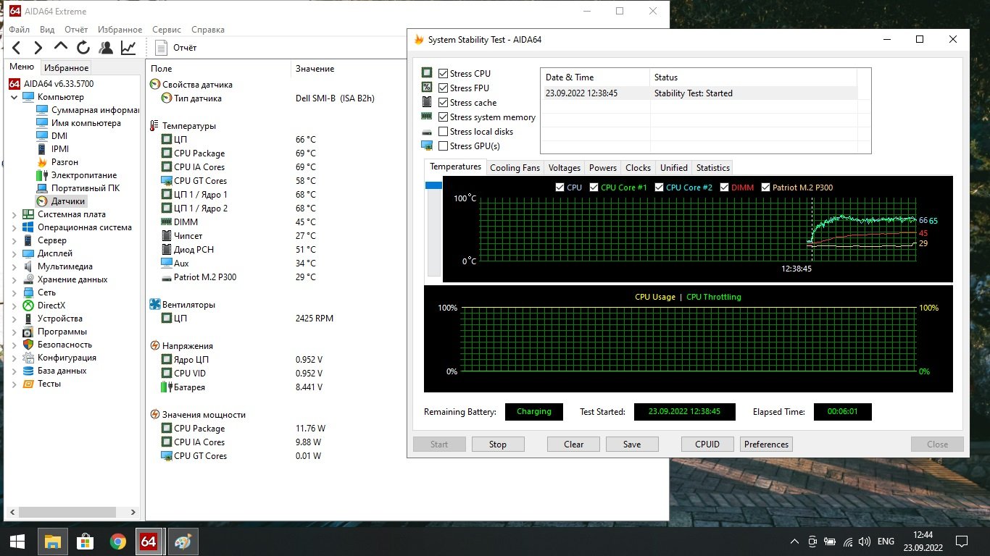
Task: Toggle Stress CPU checkbox
Action: [443, 74]
